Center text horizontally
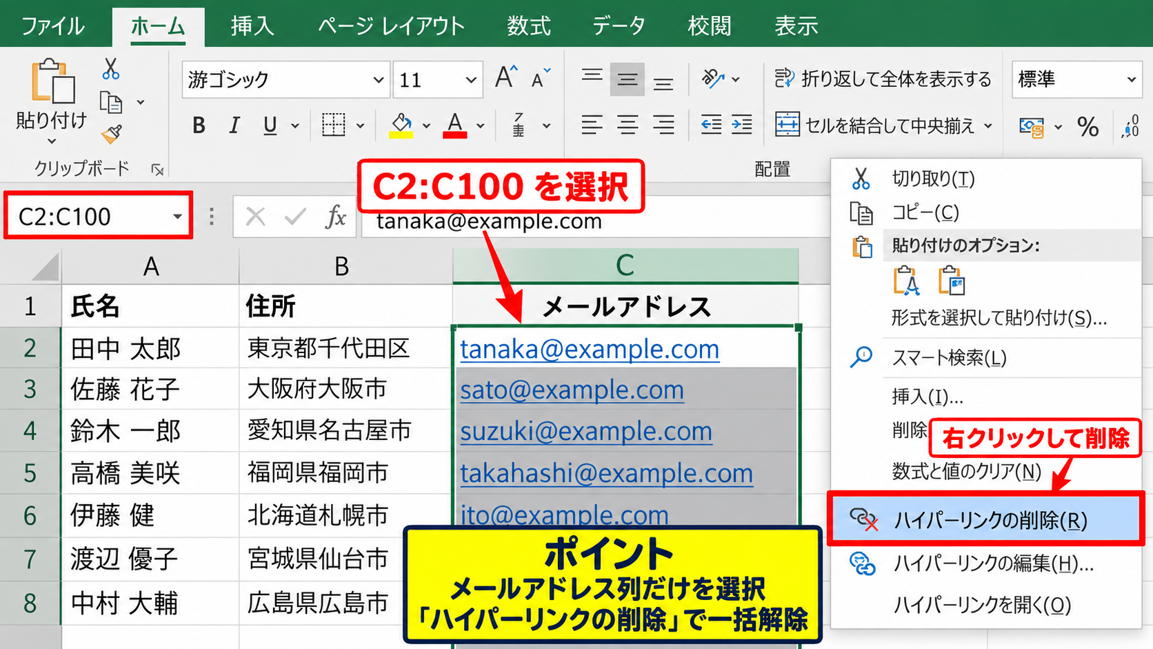1153x649 pixels. click(628, 125)
